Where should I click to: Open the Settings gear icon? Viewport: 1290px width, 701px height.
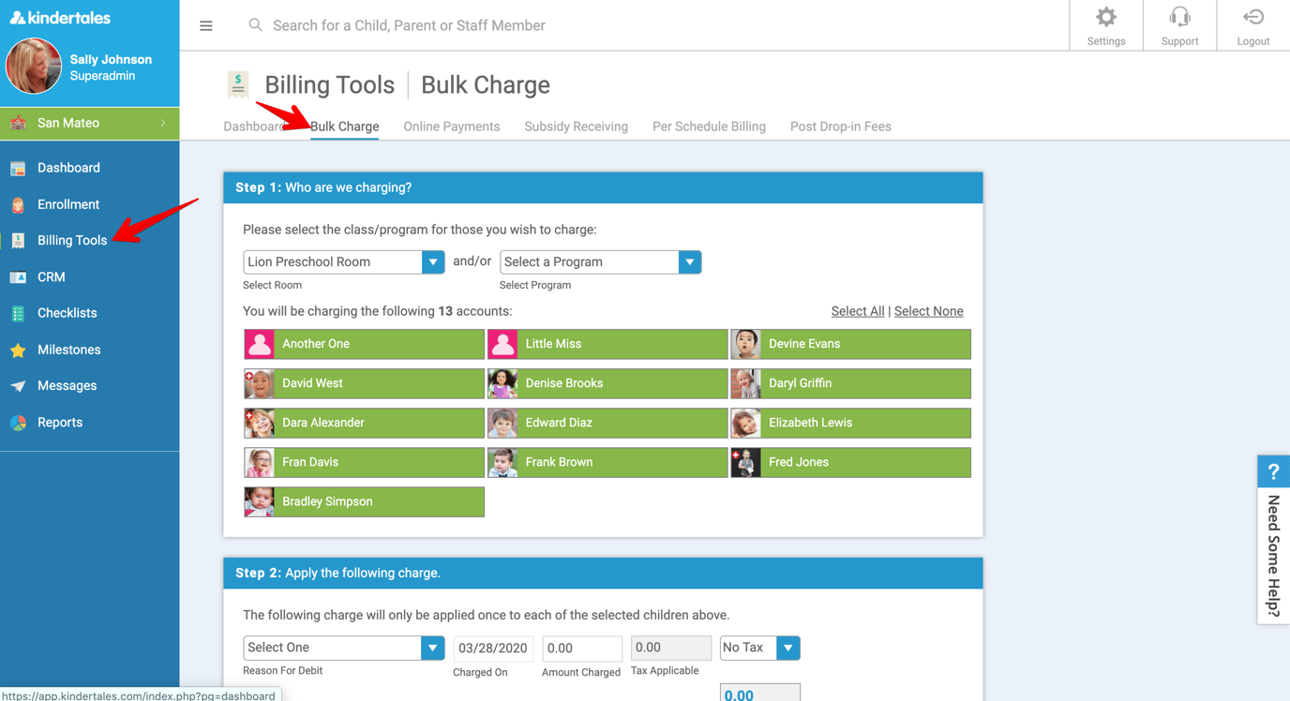(1106, 18)
